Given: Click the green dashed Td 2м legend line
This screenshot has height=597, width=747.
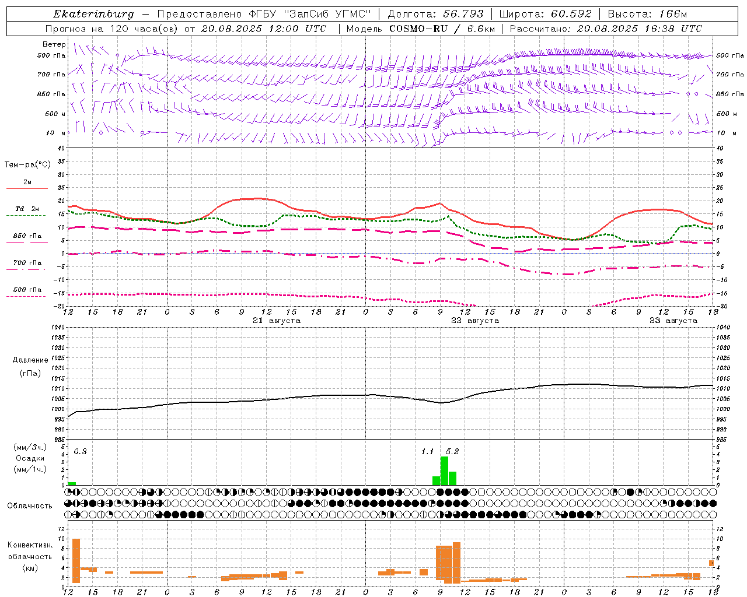Looking at the screenshot, I should (27, 216).
